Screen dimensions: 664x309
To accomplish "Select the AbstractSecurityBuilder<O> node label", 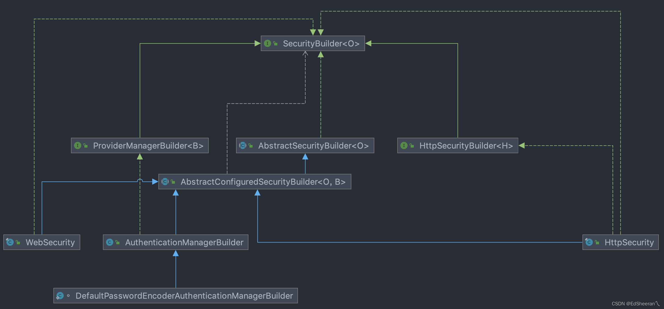I will [313, 145].
